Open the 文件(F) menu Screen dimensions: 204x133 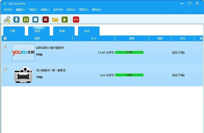tap(8, 10)
